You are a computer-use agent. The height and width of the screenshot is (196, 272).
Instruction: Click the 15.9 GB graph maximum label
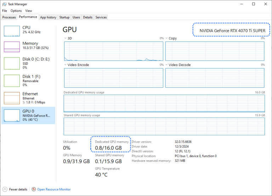pos(260,115)
